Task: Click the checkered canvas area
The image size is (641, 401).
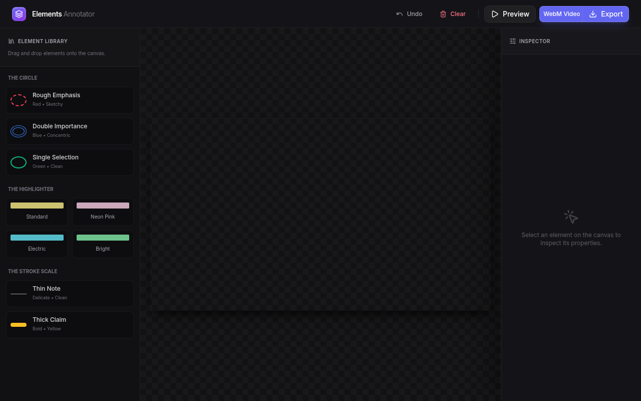Action: tap(320, 215)
